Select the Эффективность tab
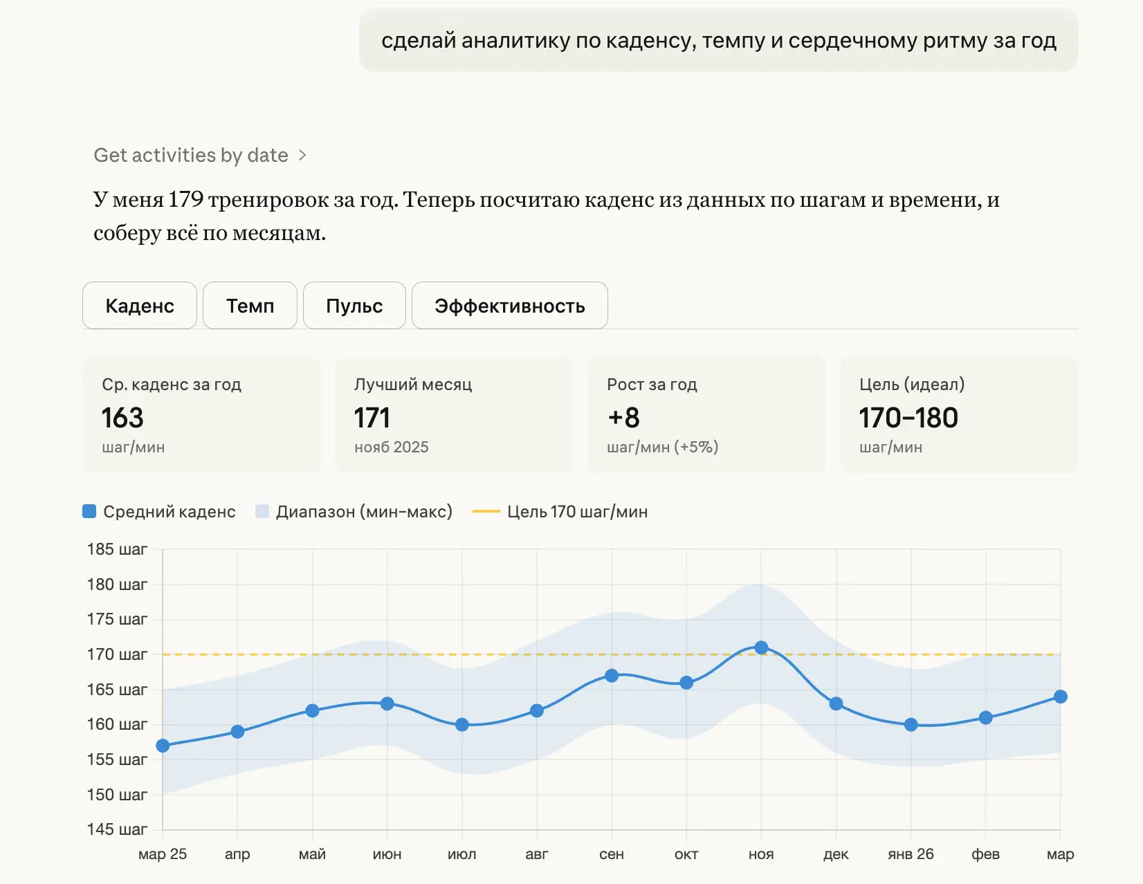 [x=509, y=306]
